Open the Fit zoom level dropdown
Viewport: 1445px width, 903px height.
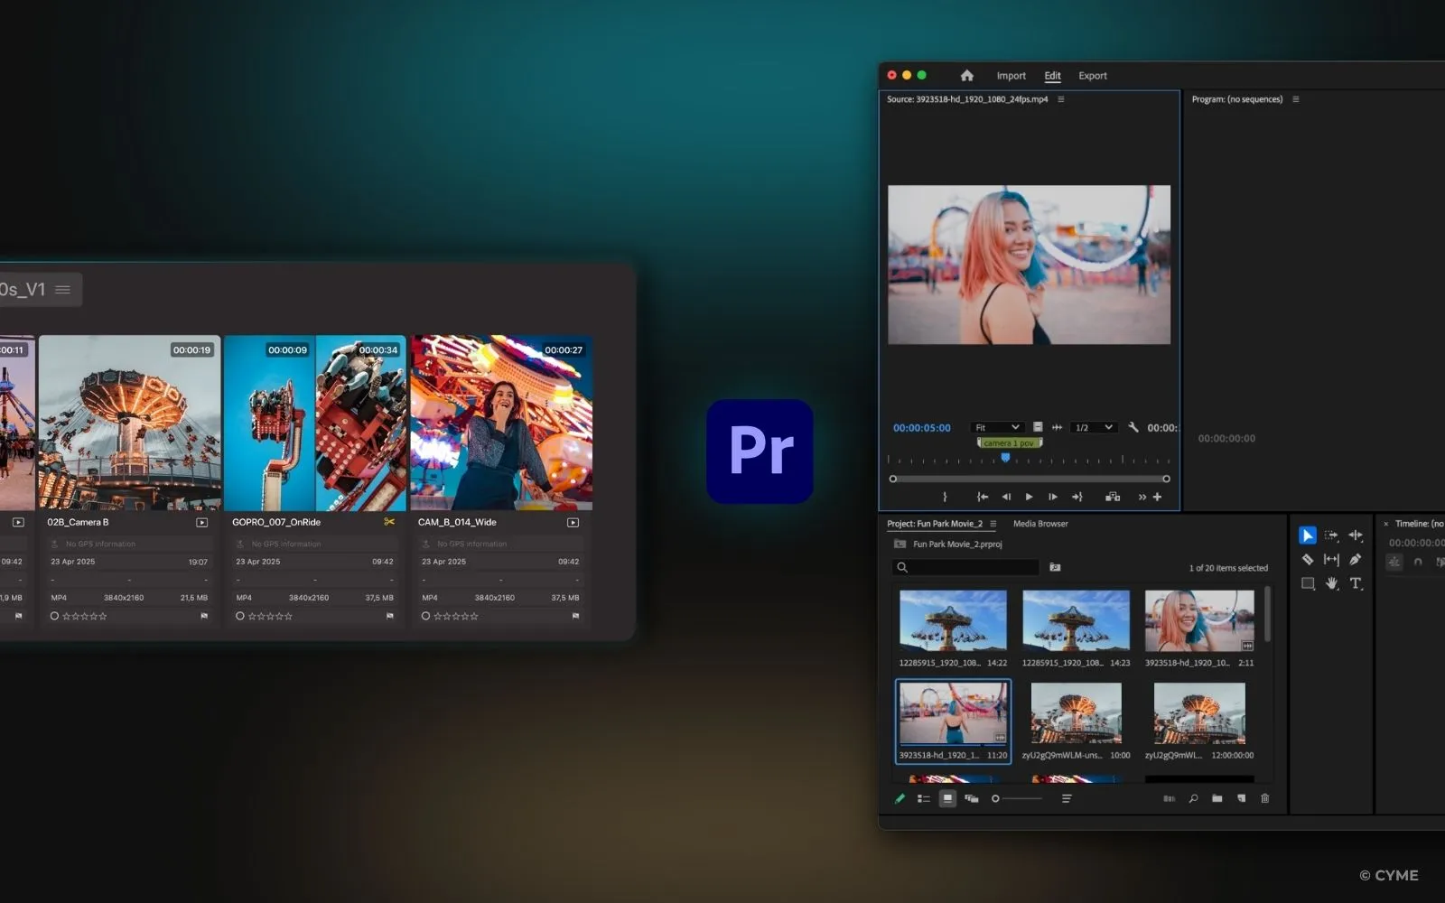point(997,427)
